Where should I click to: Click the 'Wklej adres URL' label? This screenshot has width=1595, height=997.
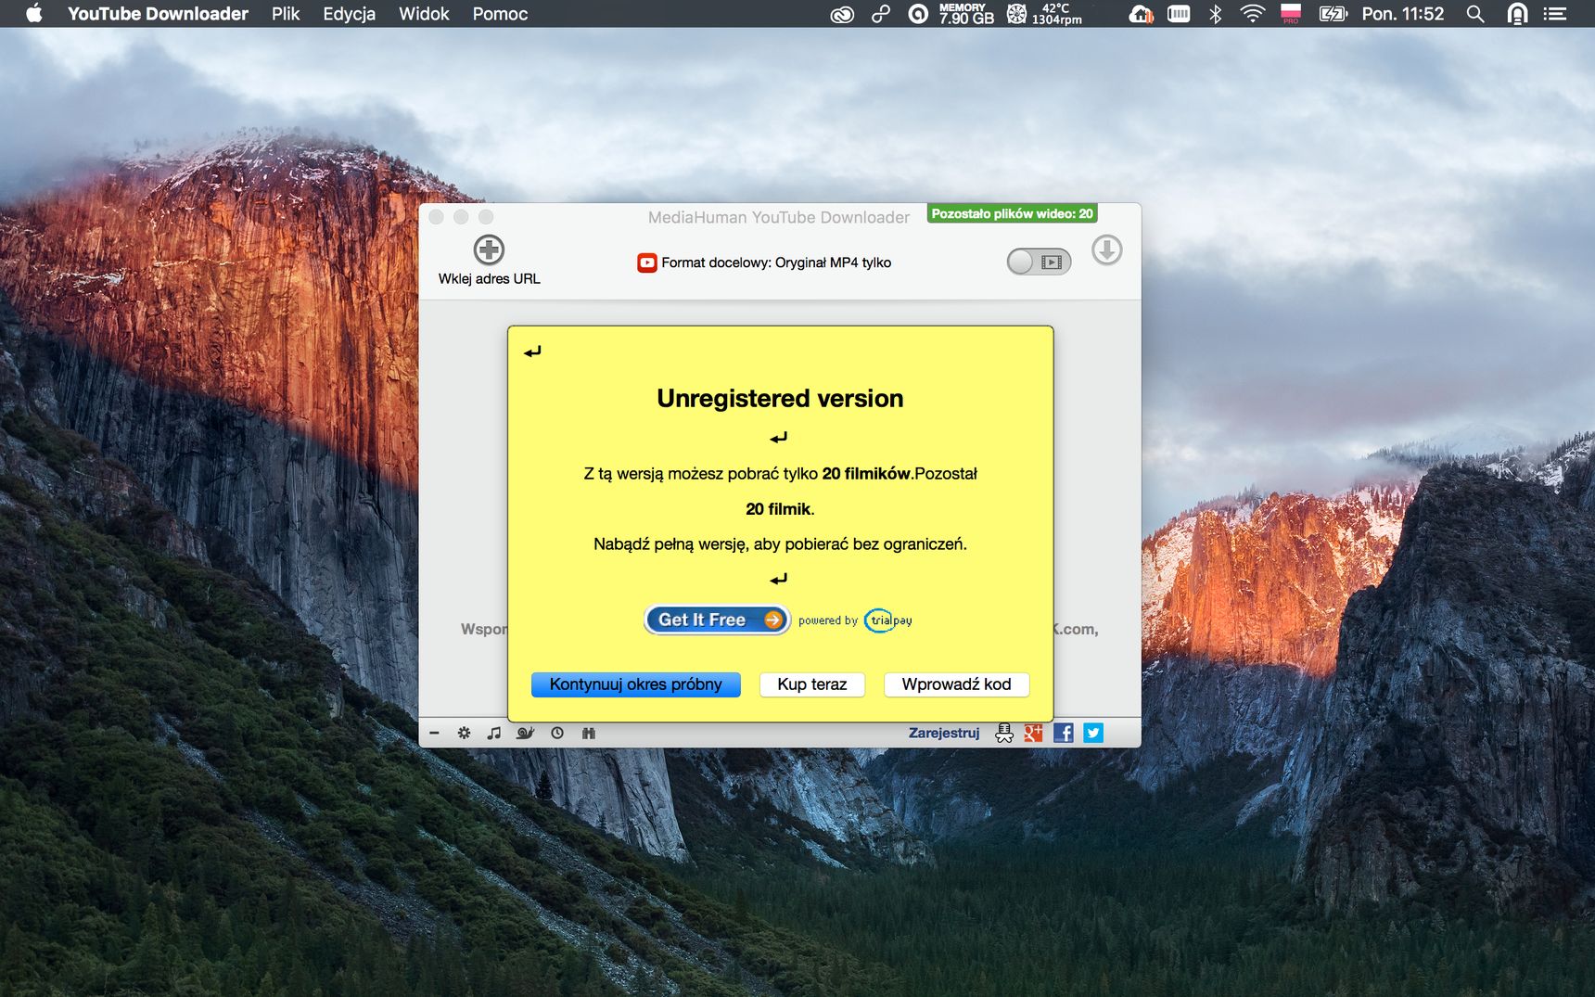point(489,279)
